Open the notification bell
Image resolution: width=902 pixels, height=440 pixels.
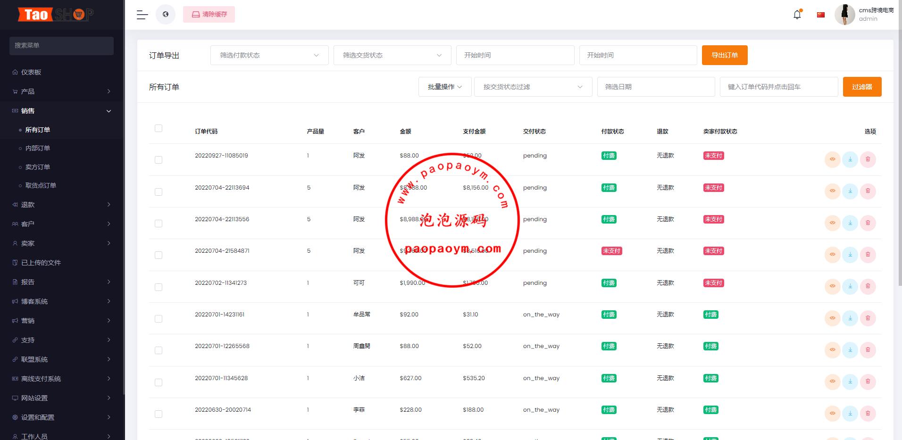point(797,15)
